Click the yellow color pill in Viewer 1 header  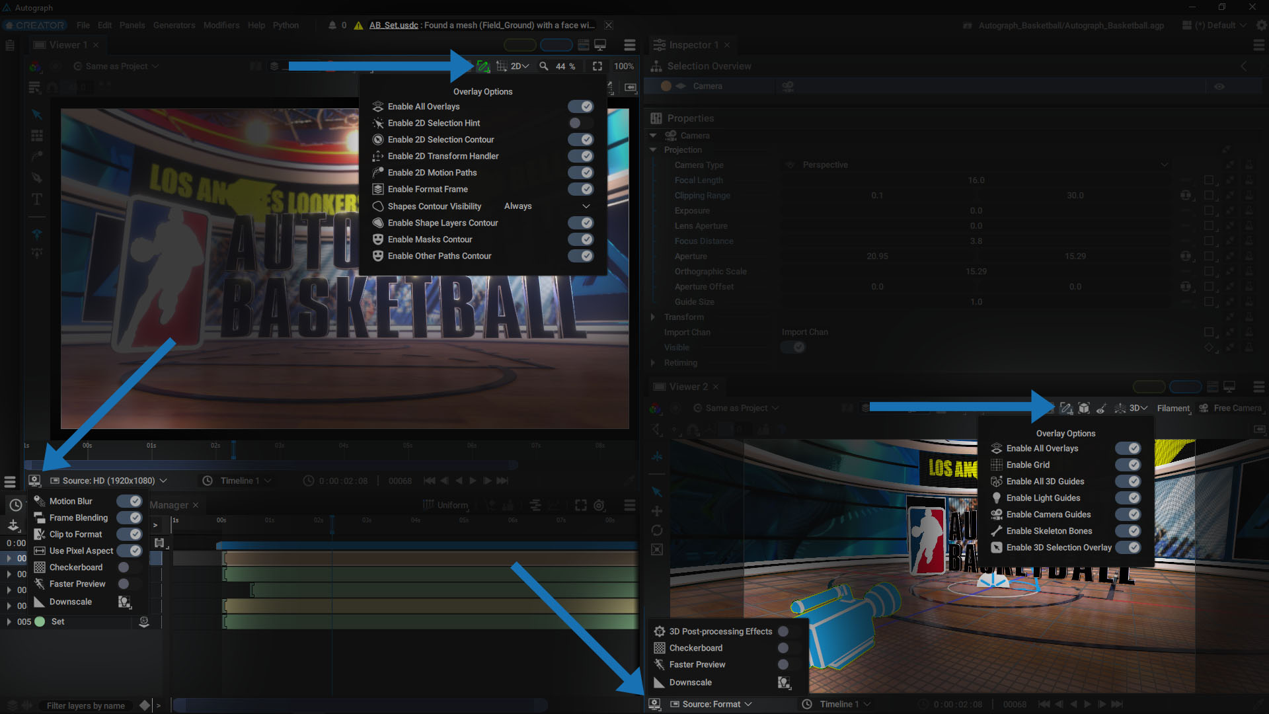(520, 45)
